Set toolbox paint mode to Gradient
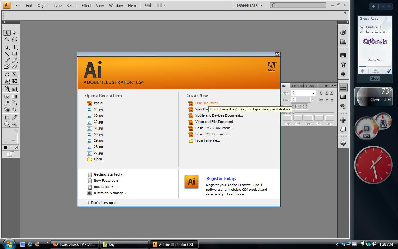This screenshot has width=398, height=249. 11,148
